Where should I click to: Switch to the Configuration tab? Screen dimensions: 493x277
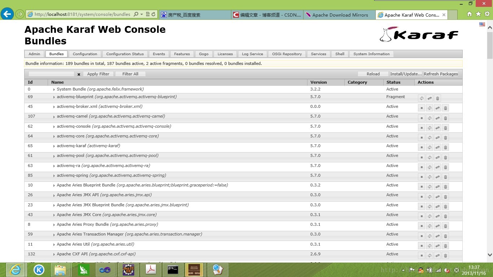[x=85, y=54]
